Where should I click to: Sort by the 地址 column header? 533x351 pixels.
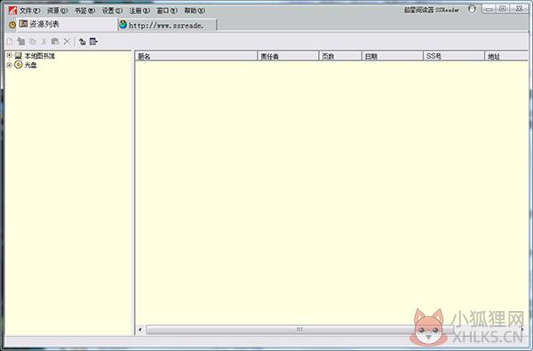point(506,56)
